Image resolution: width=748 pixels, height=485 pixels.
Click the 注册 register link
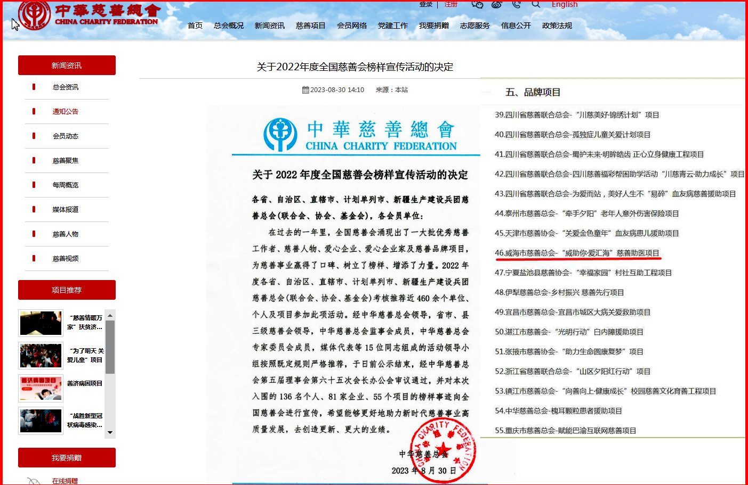(x=451, y=4)
